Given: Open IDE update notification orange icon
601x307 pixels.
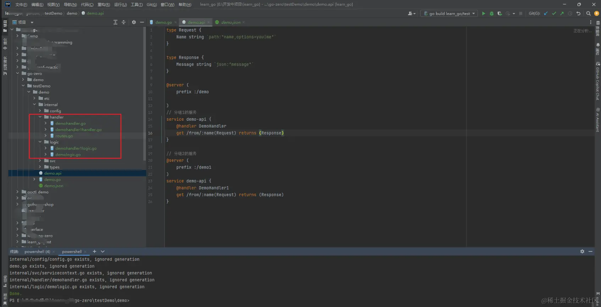Looking at the screenshot, I should tap(596, 13).
